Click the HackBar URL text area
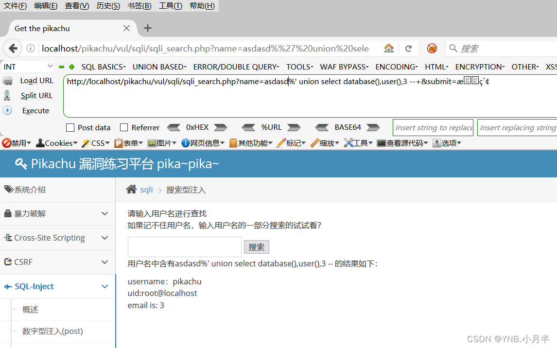The width and height of the screenshot is (557, 348). pyautogui.click(x=310, y=96)
